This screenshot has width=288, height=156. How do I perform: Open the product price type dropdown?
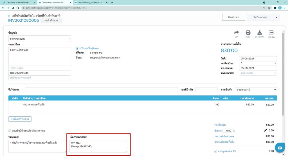pyautogui.click(x=255, y=90)
